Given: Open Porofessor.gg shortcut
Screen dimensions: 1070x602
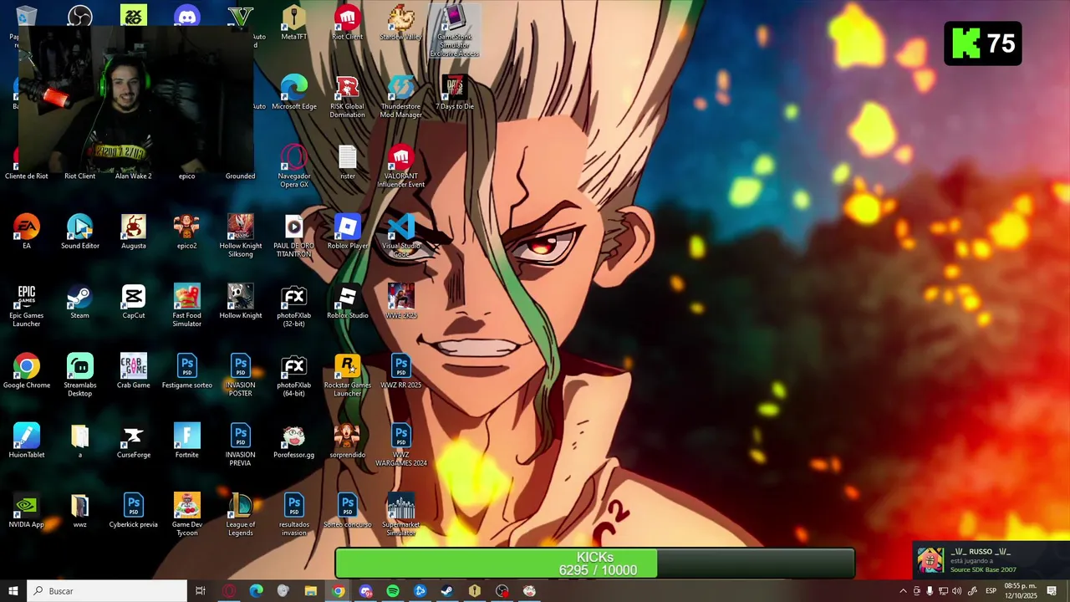Looking at the screenshot, I should tap(294, 441).
